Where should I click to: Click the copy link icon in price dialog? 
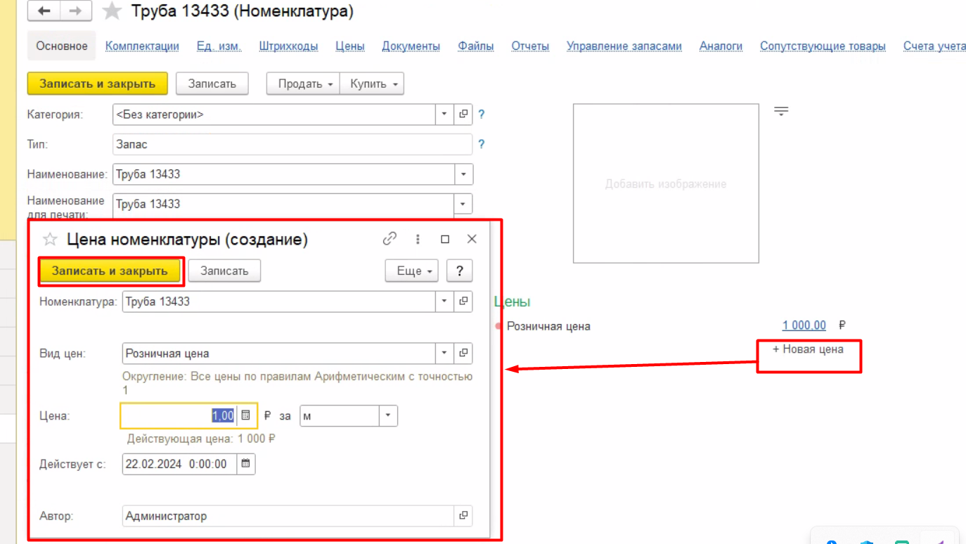click(389, 239)
